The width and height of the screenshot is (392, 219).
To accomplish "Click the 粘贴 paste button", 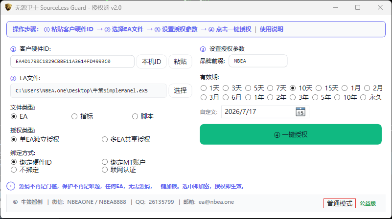I will pos(180,62).
